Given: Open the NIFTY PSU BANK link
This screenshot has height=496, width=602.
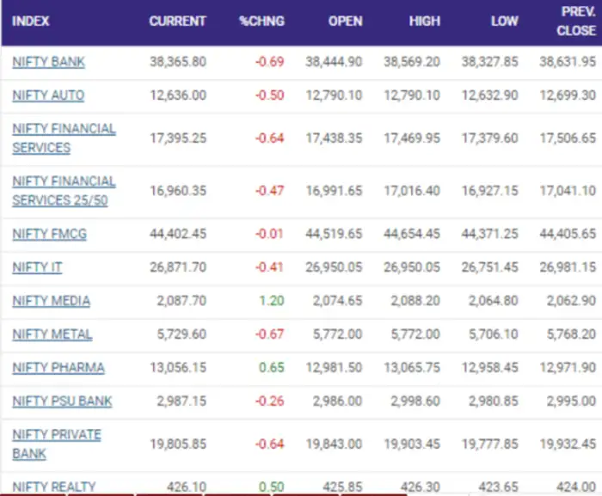Looking at the screenshot, I should point(62,401).
